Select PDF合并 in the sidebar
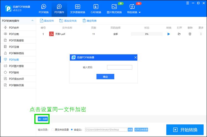This screenshot has height=137, width=207. click(18, 28)
